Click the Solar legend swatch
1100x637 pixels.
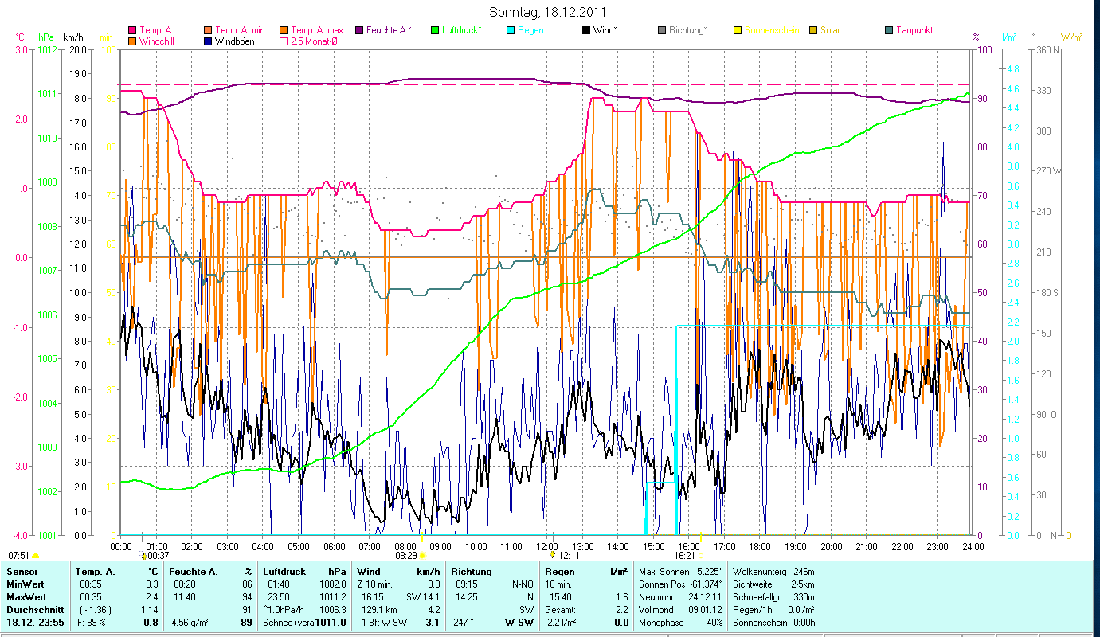click(814, 30)
